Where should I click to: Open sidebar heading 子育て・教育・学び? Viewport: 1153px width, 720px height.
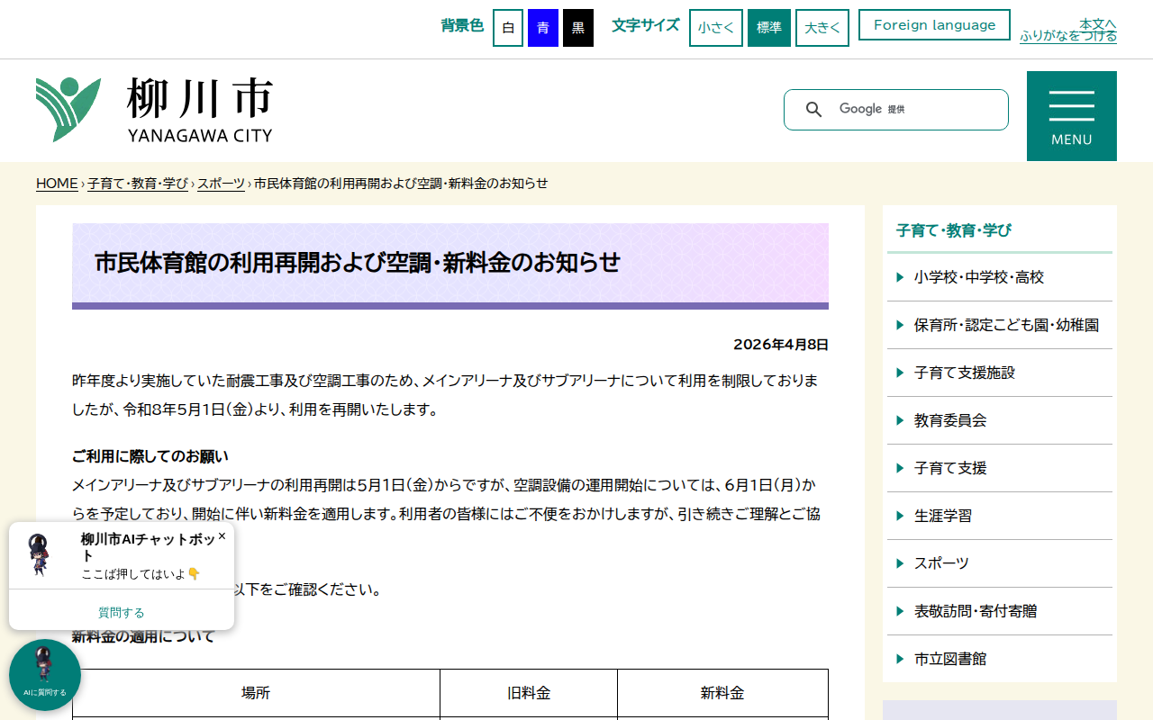coord(954,230)
